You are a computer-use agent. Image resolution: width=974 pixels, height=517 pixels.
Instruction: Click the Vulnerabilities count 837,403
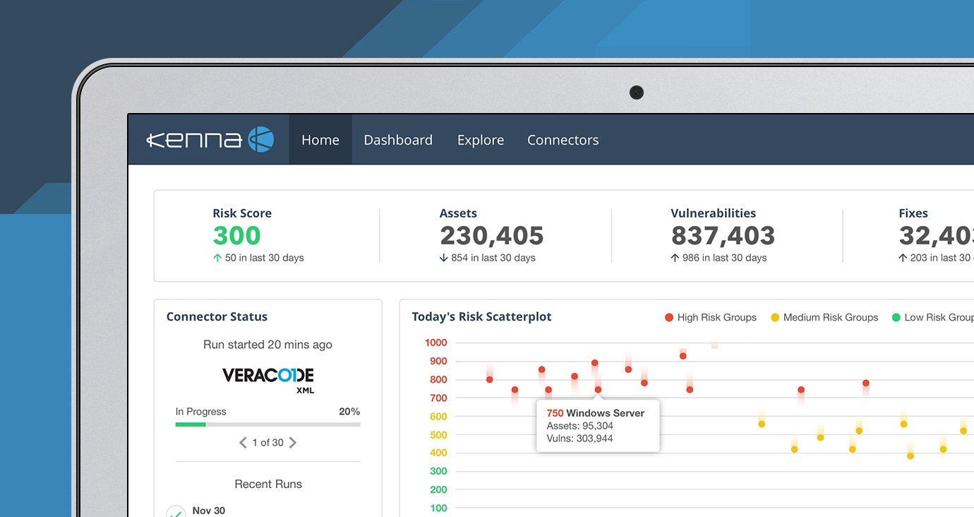(723, 235)
